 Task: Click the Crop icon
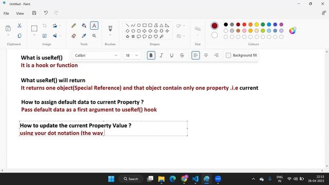click(45, 26)
